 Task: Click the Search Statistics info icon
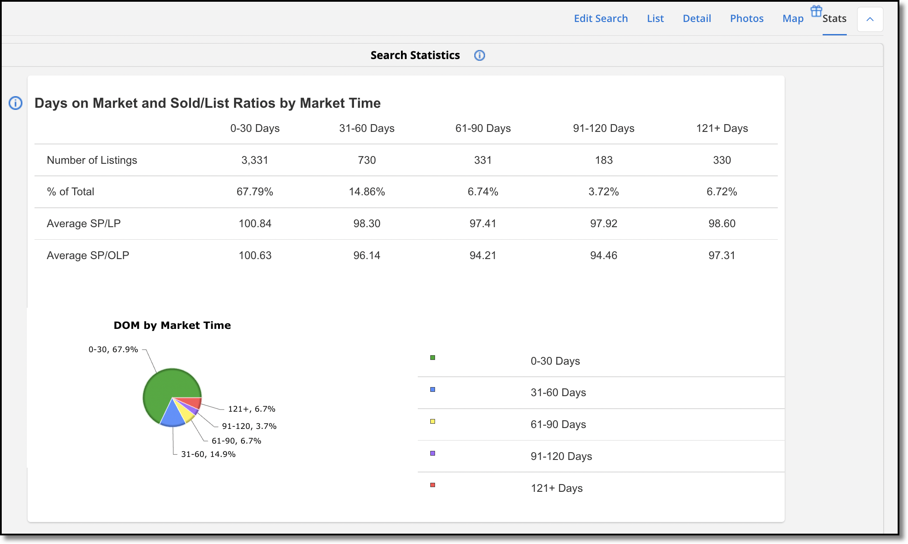coord(479,55)
